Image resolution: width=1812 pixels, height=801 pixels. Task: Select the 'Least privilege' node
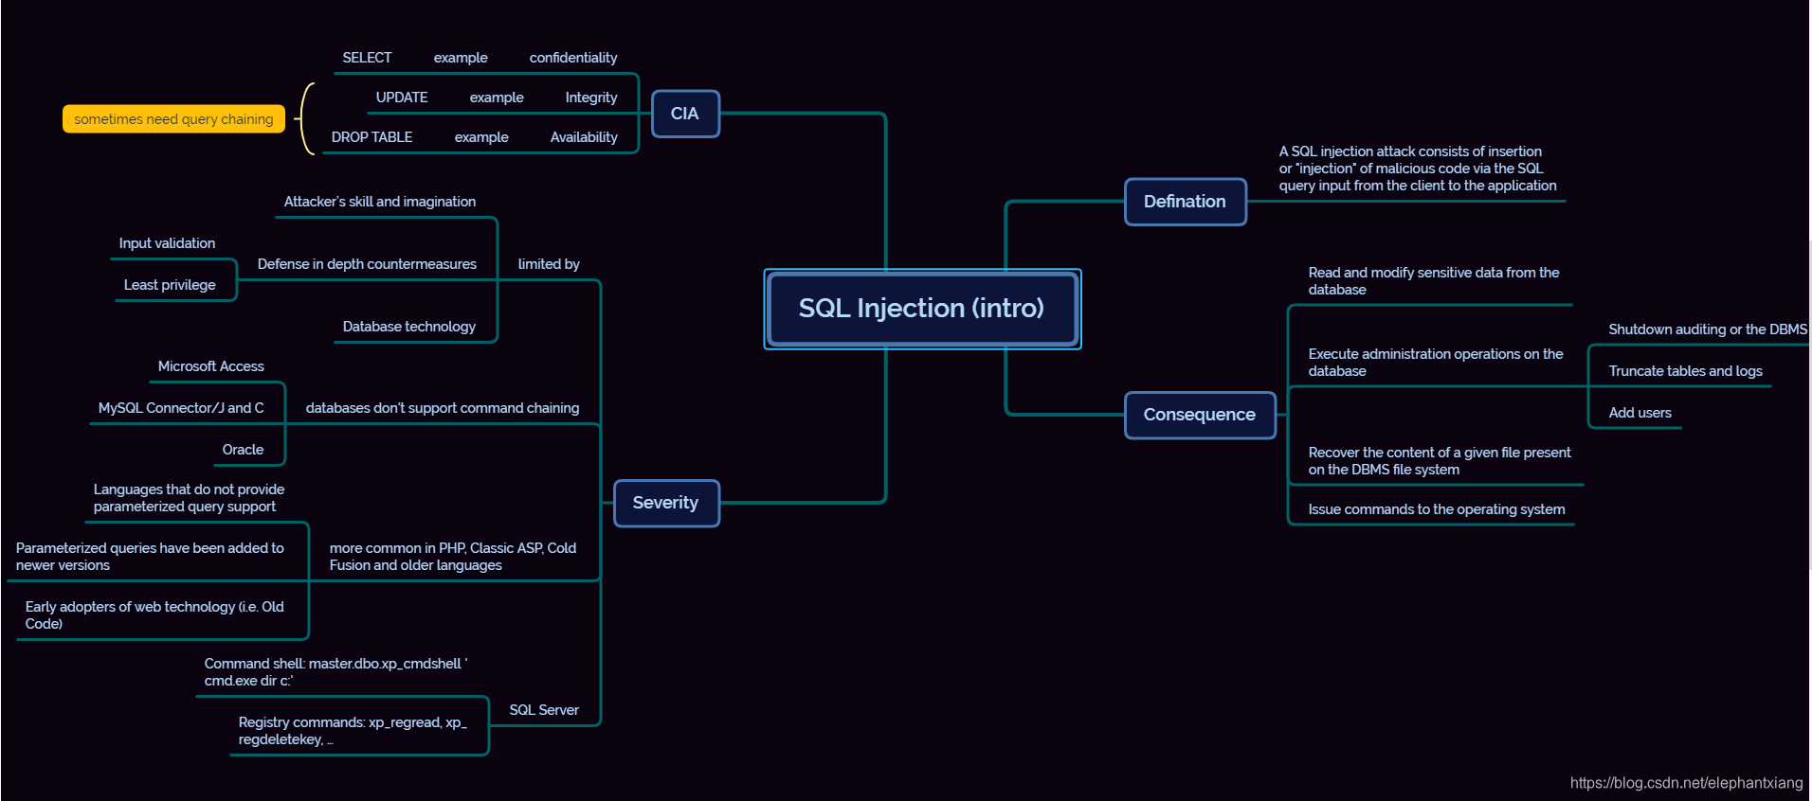tap(170, 285)
